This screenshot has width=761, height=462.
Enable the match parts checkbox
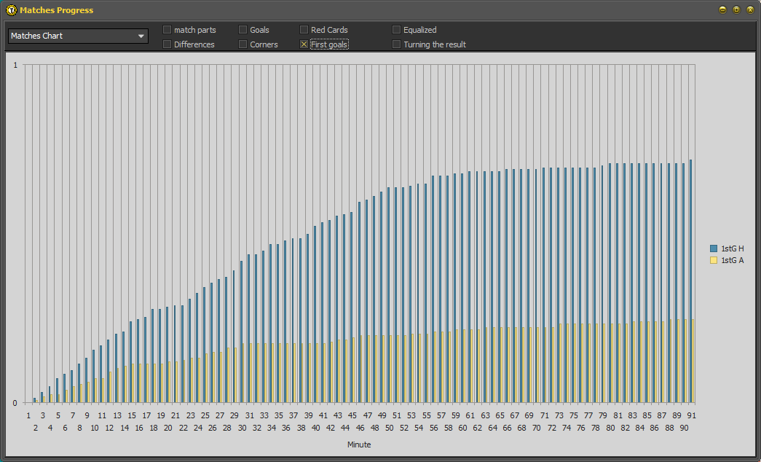tap(167, 30)
